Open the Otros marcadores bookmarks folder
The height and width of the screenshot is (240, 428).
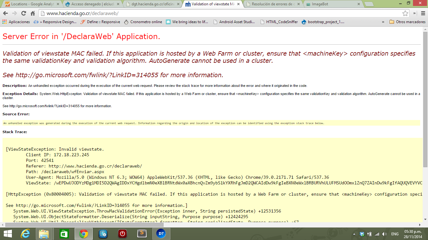[x=407, y=22]
